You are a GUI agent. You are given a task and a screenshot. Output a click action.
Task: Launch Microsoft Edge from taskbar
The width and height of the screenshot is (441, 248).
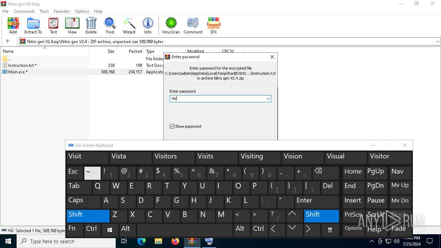[142, 241]
